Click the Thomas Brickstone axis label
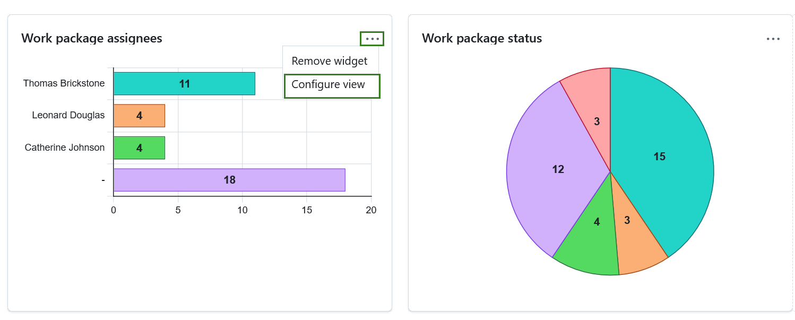The height and width of the screenshot is (320, 795). pos(64,83)
